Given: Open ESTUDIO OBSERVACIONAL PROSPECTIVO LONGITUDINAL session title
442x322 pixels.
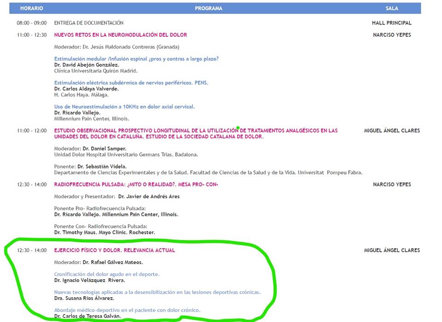Looking at the screenshot, I should click(196, 134).
